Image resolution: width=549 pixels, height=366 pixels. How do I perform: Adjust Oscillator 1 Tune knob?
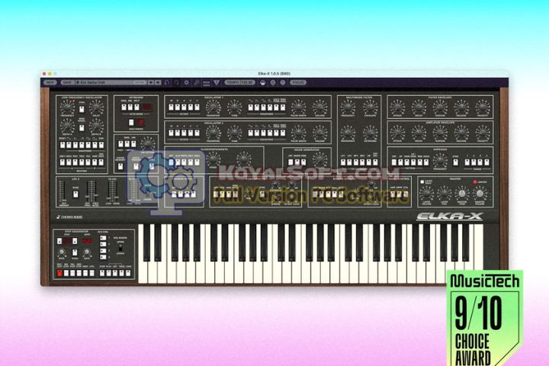coord(234,107)
